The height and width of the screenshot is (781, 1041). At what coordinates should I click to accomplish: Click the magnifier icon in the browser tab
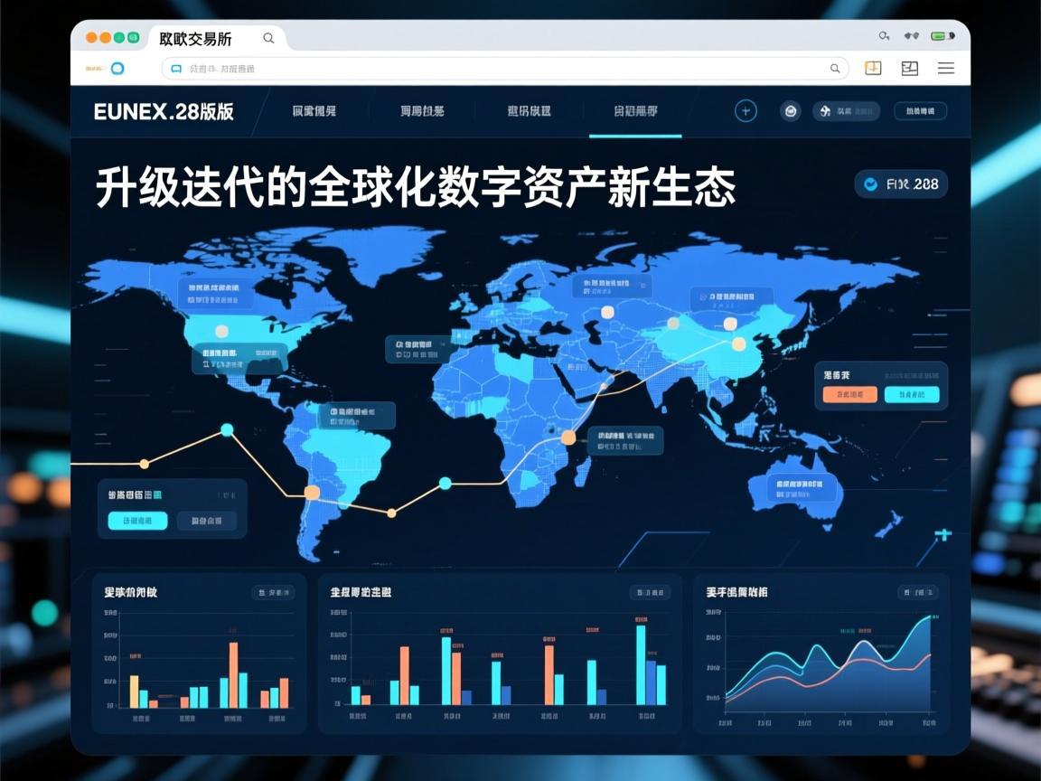tap(268, 38)
